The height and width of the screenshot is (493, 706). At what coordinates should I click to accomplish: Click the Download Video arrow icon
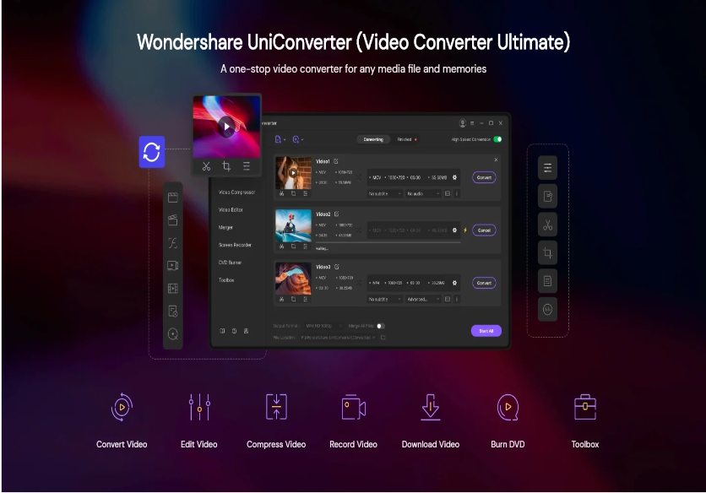pos(431,407)
